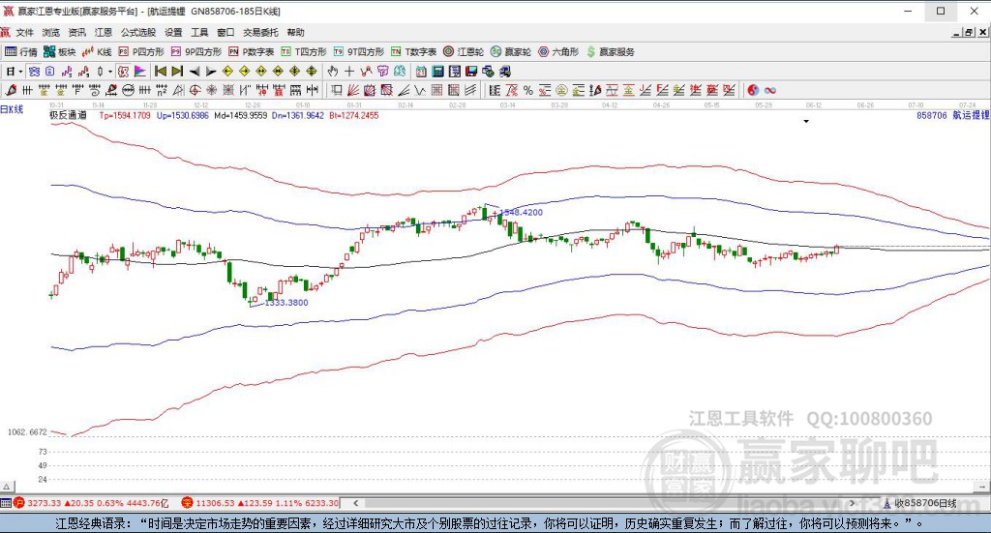The height and width of the screenshot is (533, 991).
Task: Click the first yellow diamond left-arrow icon
Action: coord(227,72)
